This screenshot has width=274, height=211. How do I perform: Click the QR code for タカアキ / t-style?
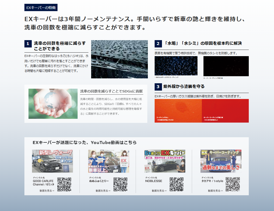(x=233, y=184)
